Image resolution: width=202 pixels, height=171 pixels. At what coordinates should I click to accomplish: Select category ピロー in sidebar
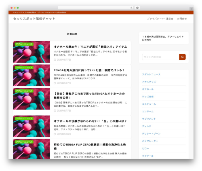click(x=145, y=148)
